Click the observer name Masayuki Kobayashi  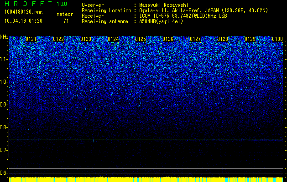[x=164, y=5]
